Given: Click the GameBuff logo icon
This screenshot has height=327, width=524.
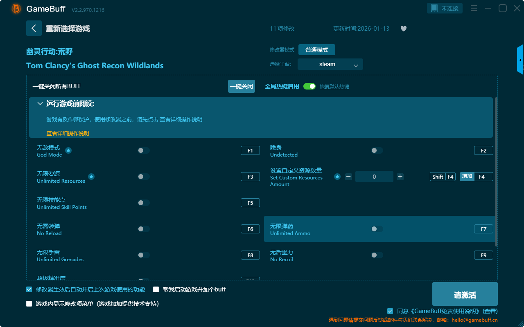Looking at the screenshot, I should pos(16,9).
